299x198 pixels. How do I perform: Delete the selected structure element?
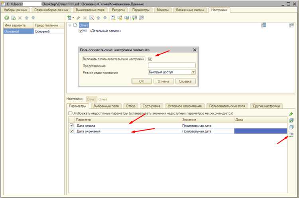[85, 18]
